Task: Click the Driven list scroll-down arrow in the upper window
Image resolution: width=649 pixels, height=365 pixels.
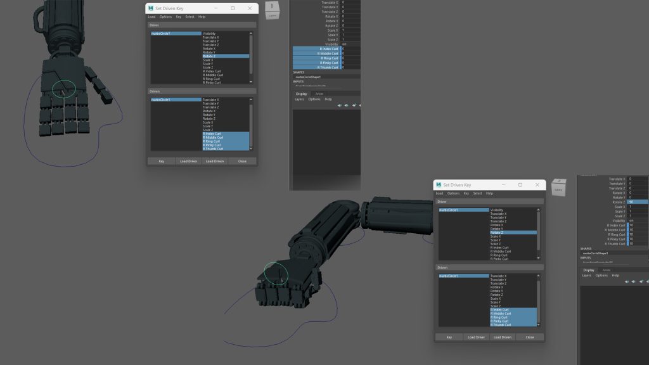Action: [251, 148]
